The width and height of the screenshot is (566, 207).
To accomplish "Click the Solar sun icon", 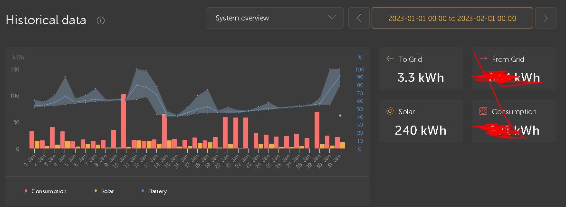I will (x=390, y=111).
